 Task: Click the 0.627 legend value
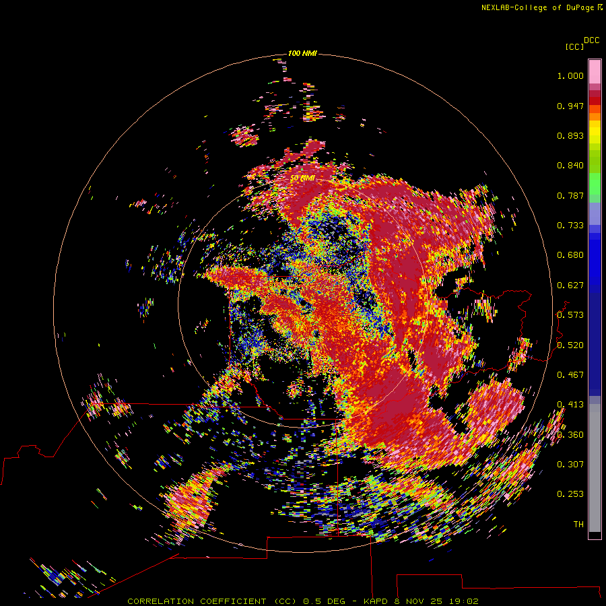point(570,285)
